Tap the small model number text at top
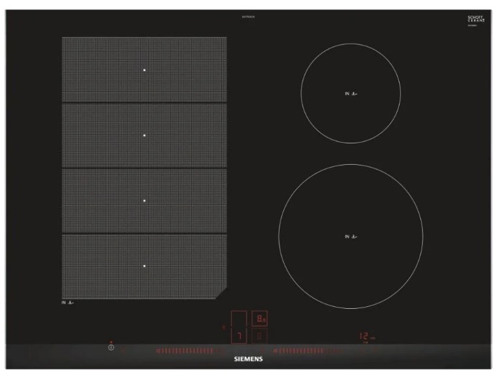 coord(249,17)
